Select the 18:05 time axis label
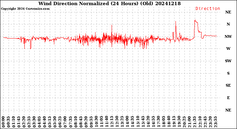 pyautogui.click(x=163, y=122)
